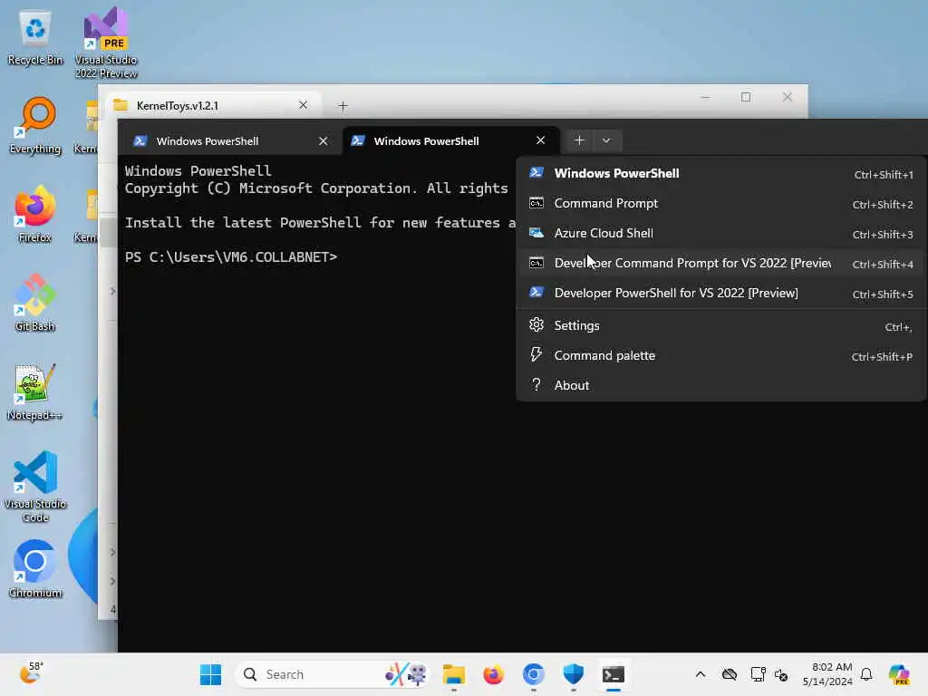Close the KernelToys.v1.2.1 Explorer tab

[x=303, y=105]
